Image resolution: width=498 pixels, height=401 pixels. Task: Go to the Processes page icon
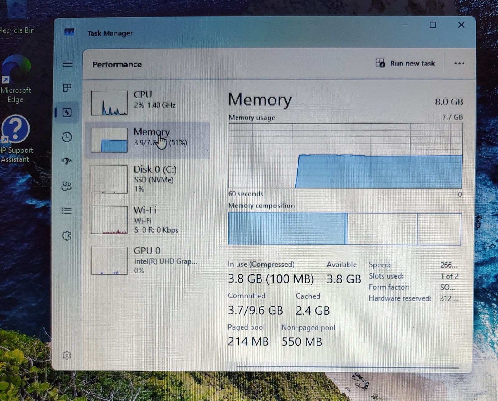click(67, 88)
